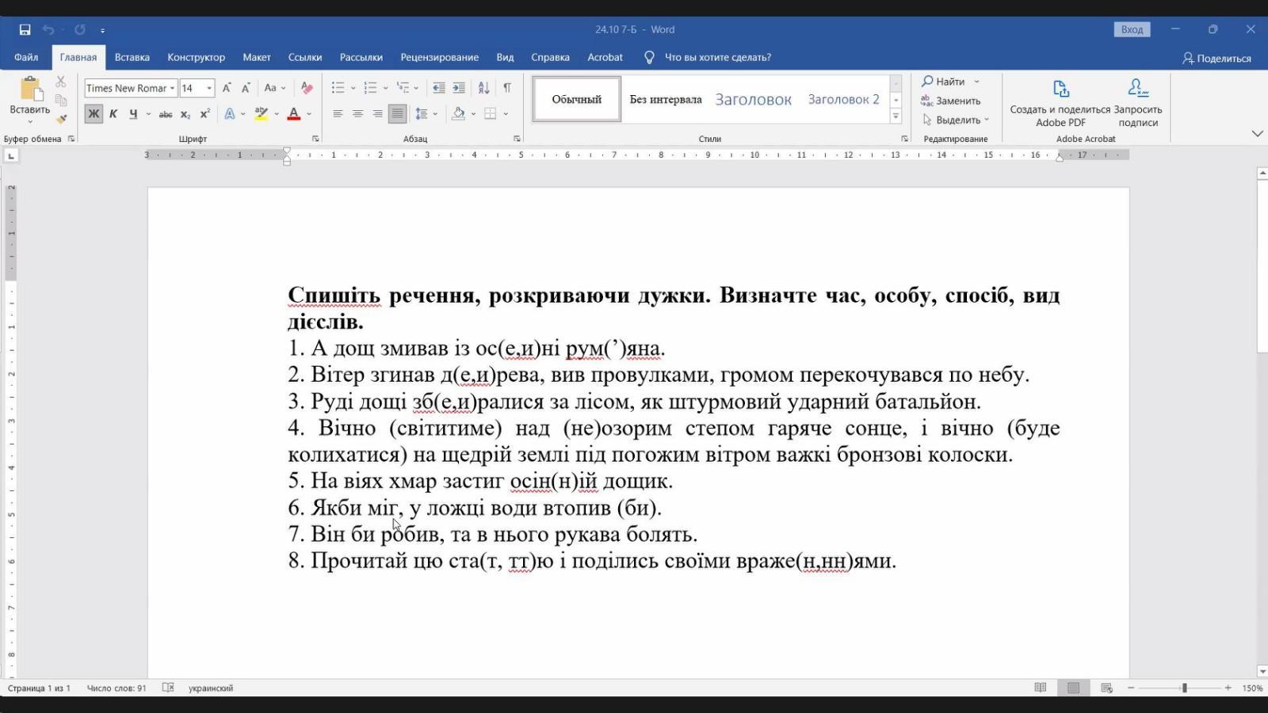Zoom out with the minus button

pos(1131,688)
